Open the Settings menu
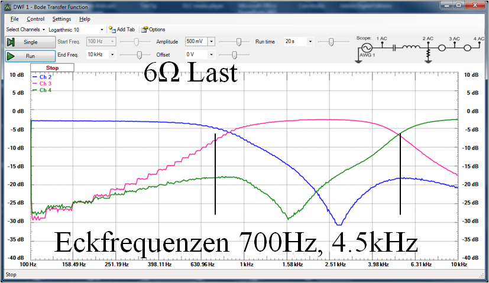This screenshot has width=489, height=283. 61,19
